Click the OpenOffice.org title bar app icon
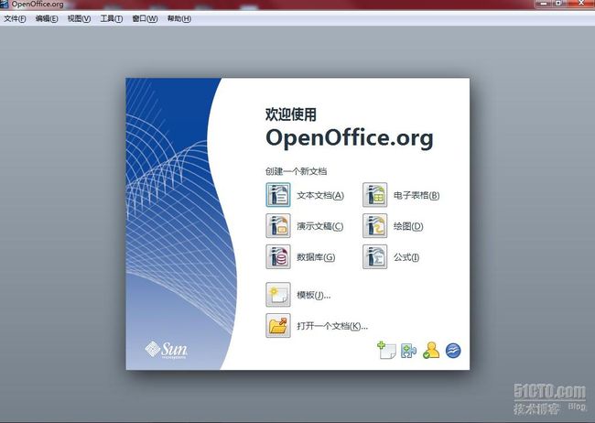 [x=4, y=5]
